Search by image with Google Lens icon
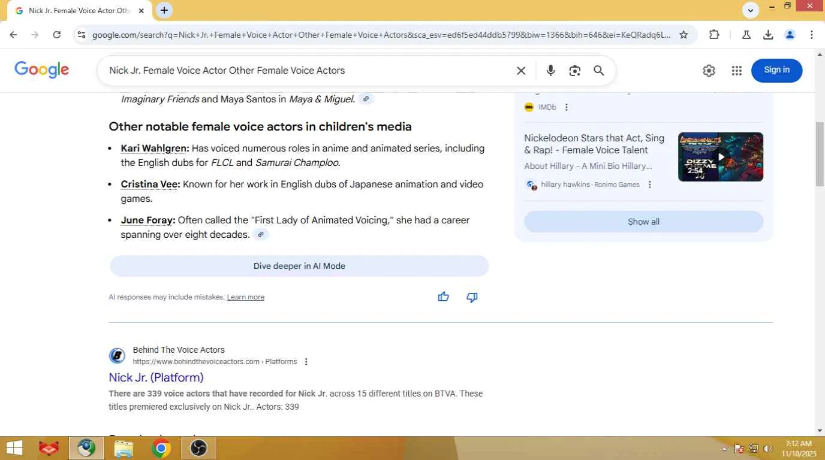The height and width of the screenshot is (460, 825). pyautogui.click(x=575, y=71)
